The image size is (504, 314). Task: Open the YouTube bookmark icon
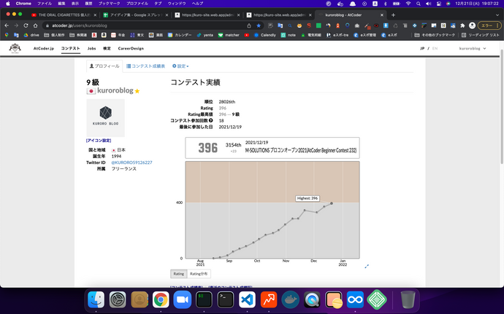pyautogui.click(x=247, y=35)
